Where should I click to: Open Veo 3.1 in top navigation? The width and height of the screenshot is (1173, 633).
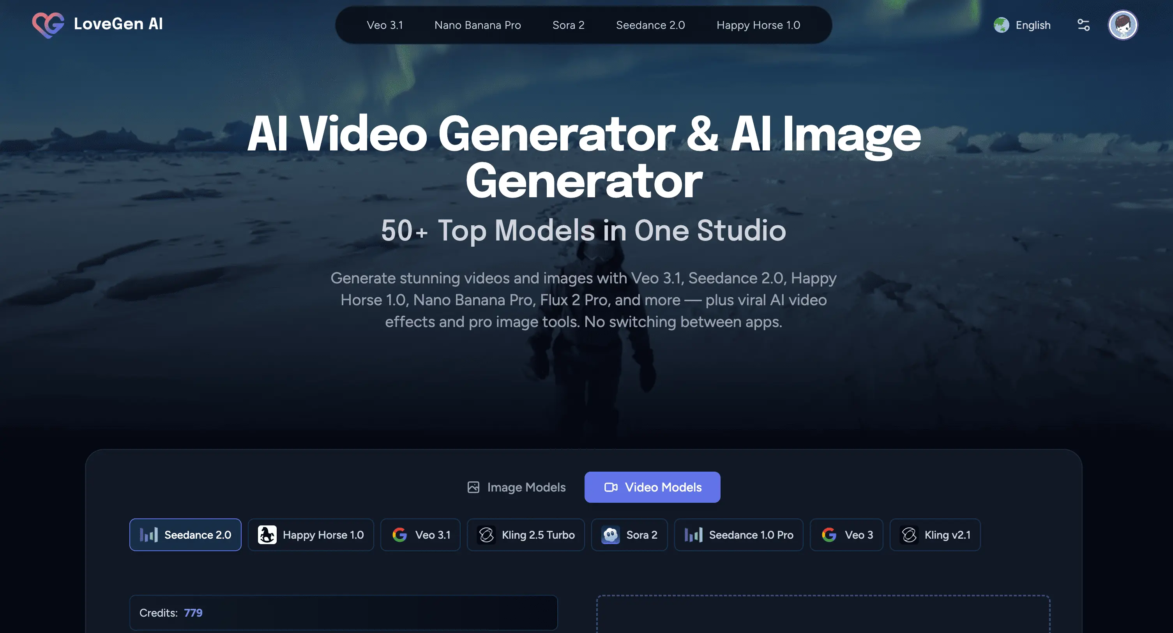385,25
